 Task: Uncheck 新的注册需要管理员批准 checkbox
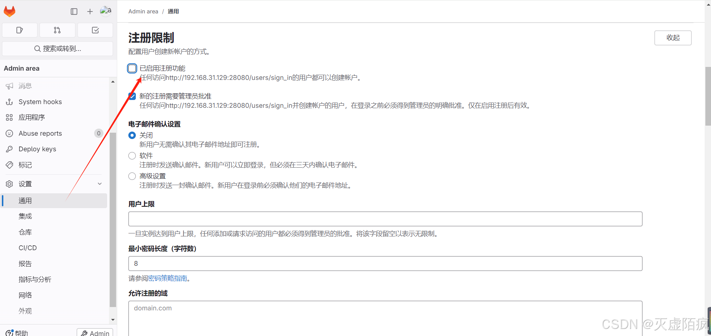pos(132,96)
